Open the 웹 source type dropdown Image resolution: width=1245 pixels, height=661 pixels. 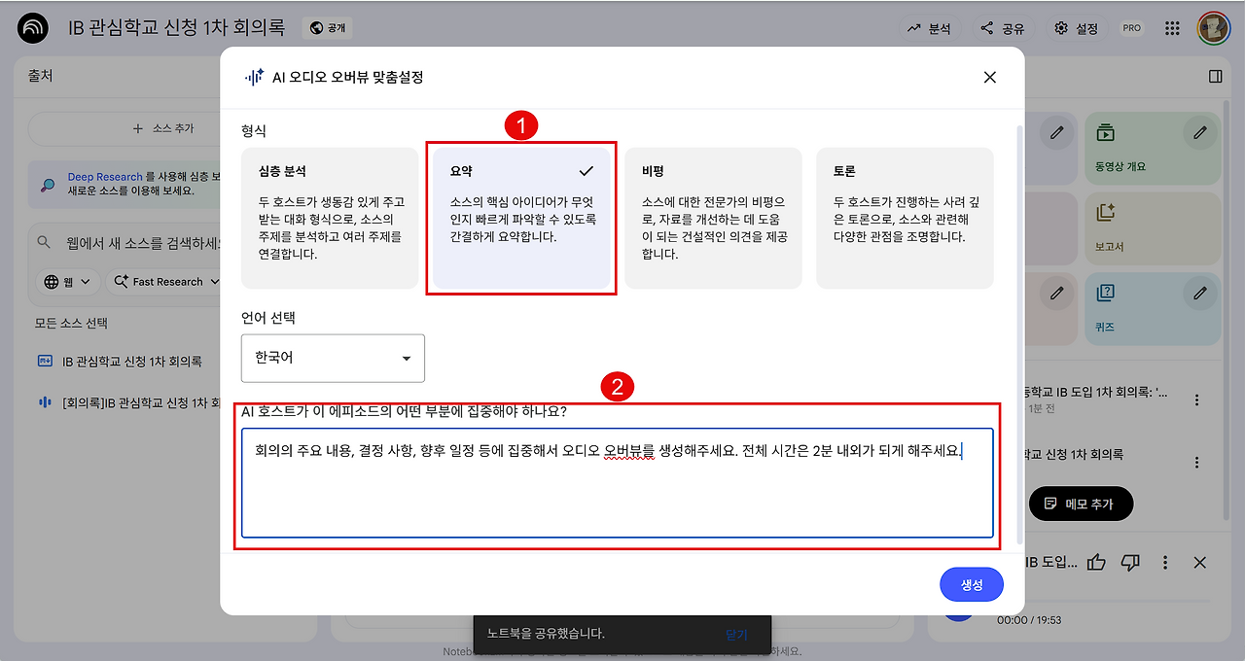point(68,282)
